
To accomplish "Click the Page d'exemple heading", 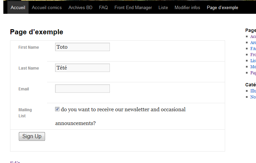I will point(37,32).
